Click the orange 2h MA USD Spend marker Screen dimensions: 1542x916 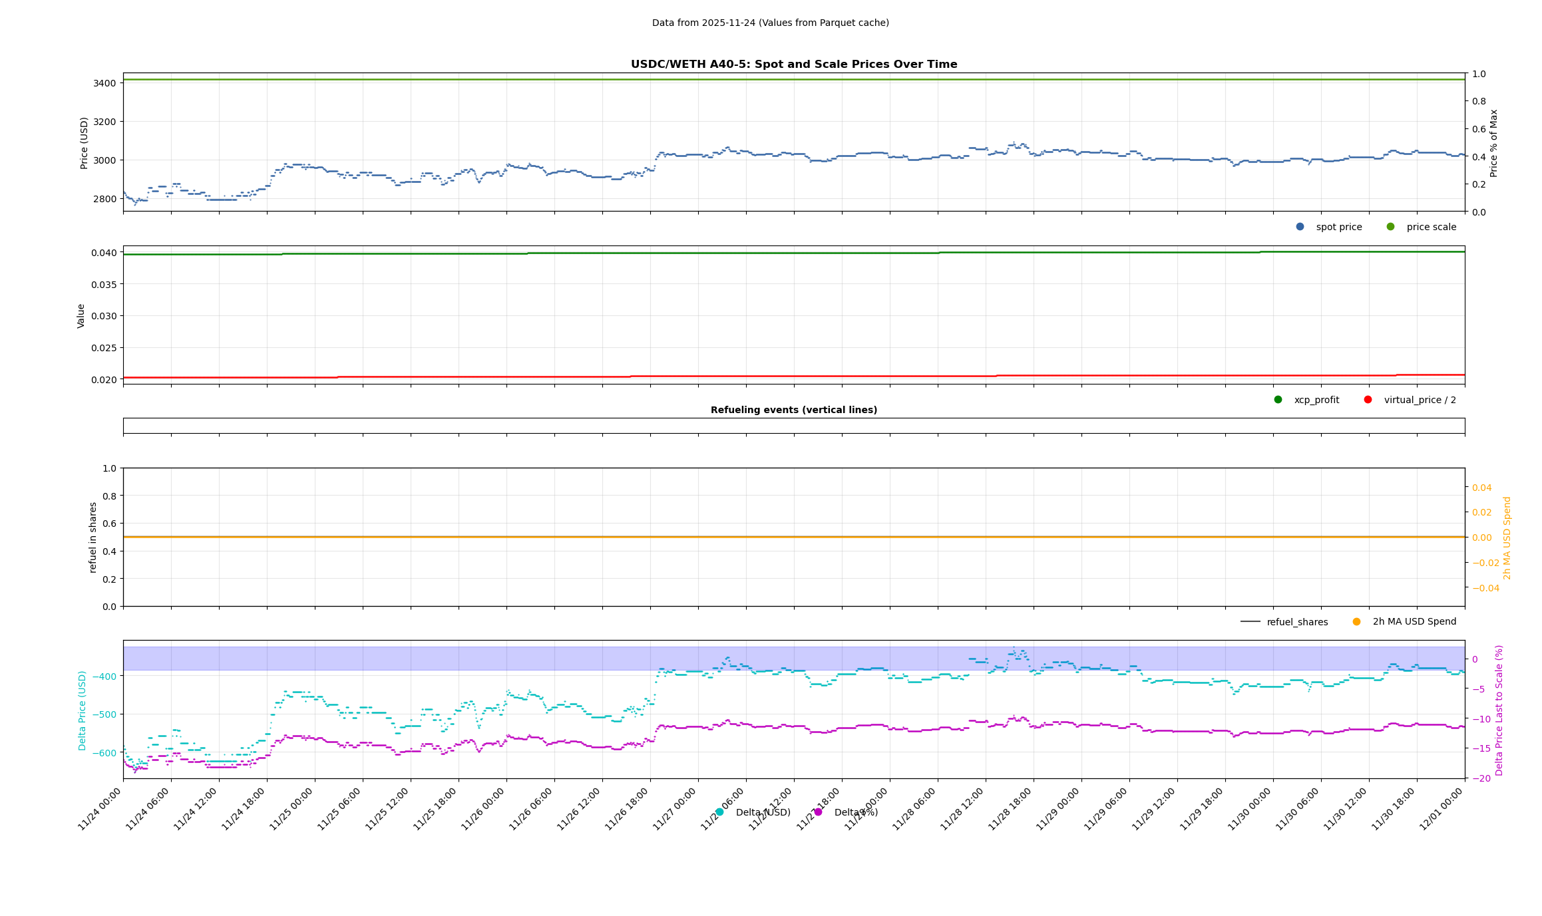point(1356,622)
